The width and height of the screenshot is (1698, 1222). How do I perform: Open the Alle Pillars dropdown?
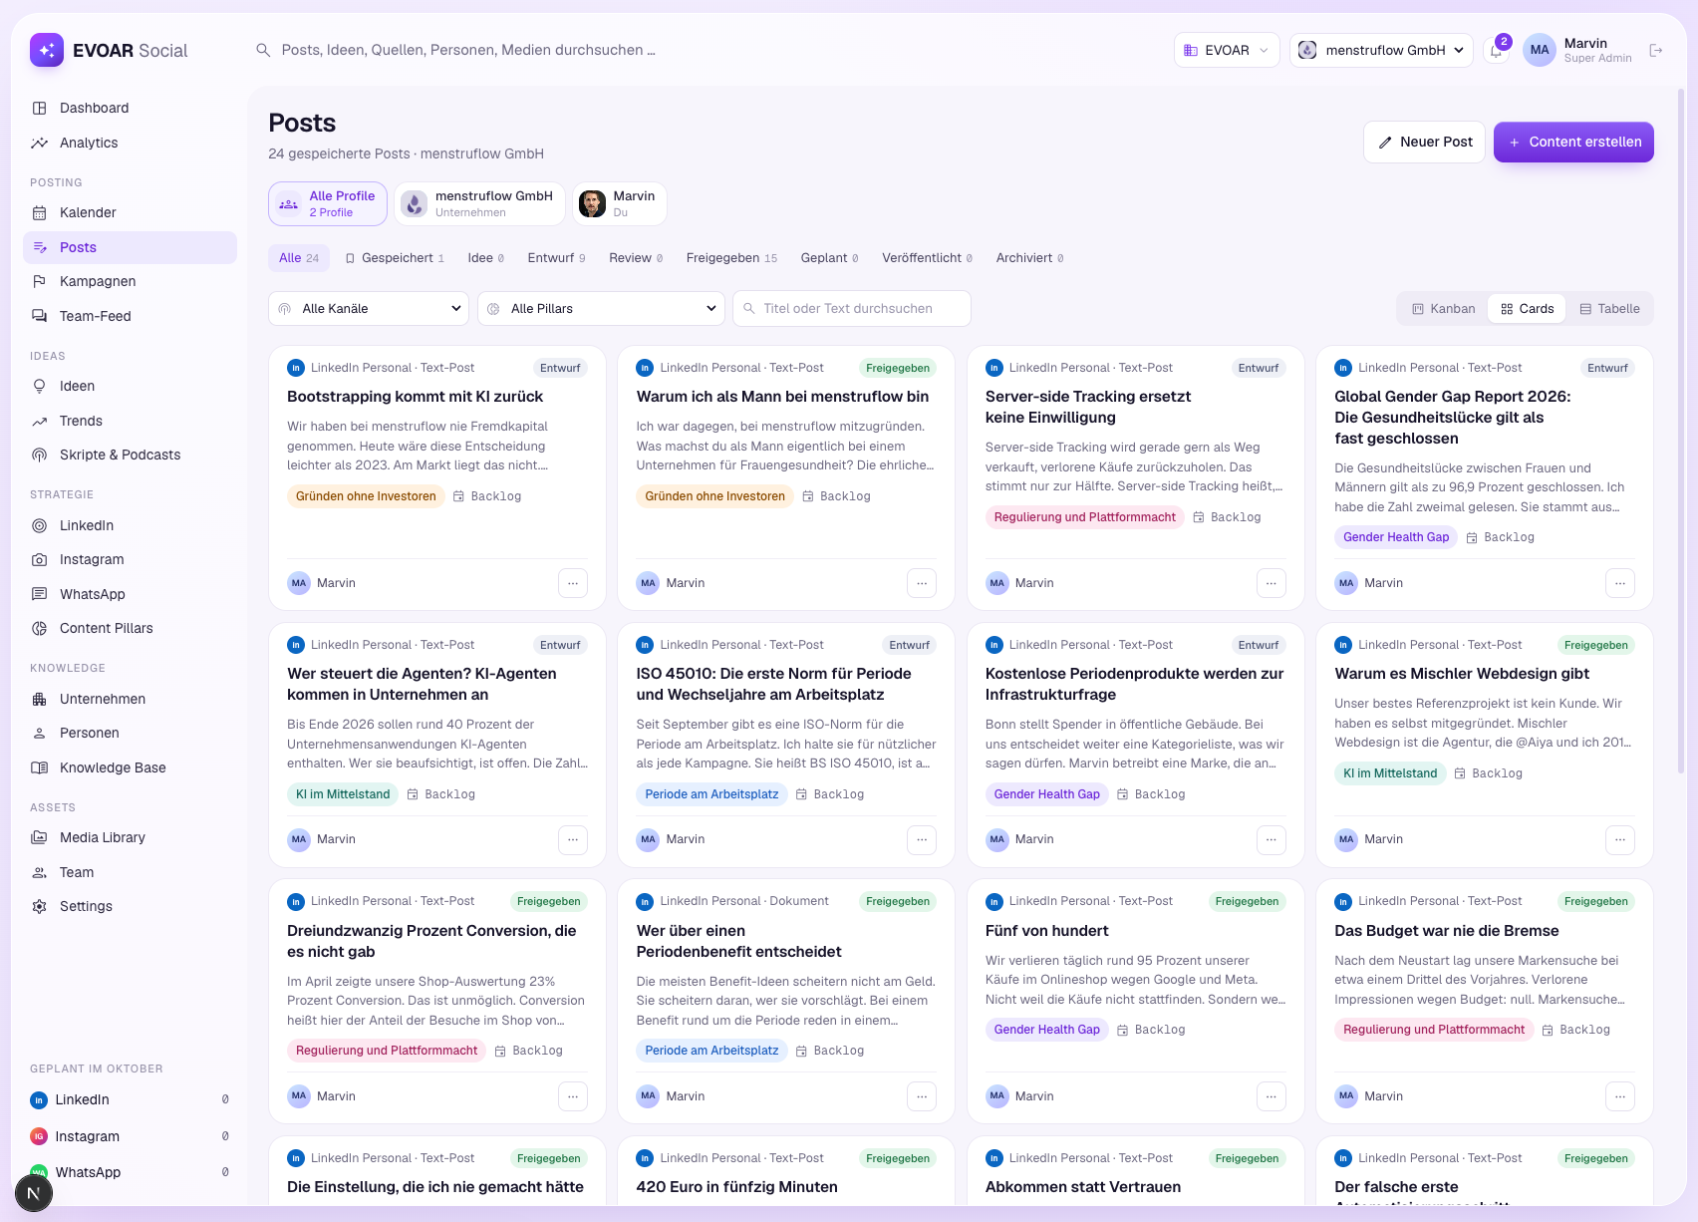601,309
